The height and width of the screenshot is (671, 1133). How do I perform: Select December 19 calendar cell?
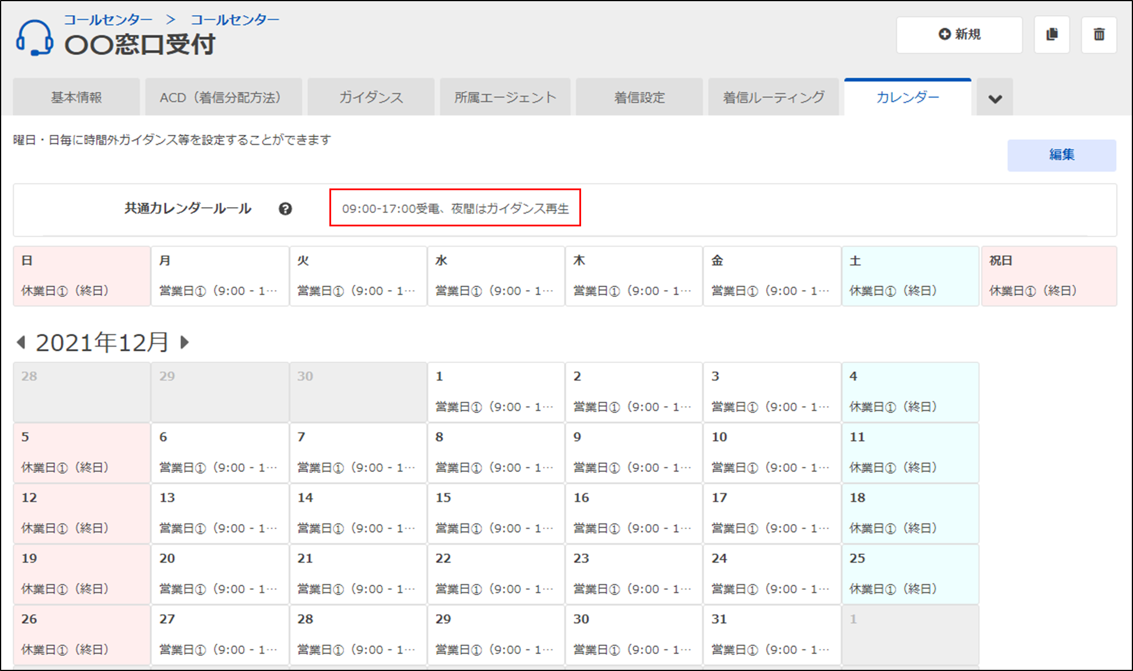(82, 574)
